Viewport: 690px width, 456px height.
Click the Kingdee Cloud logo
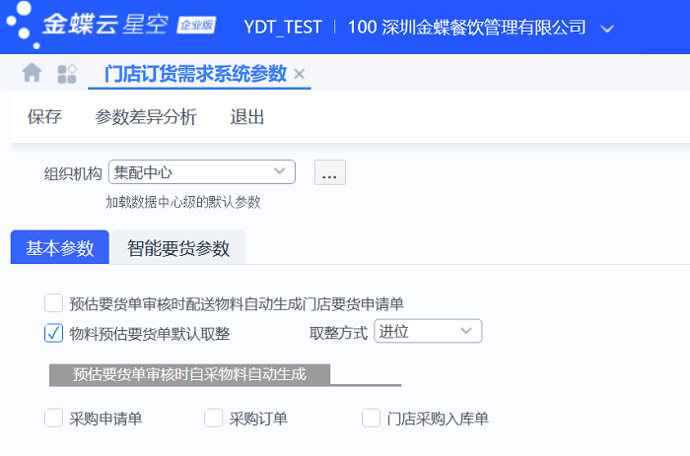pos(108,27)
